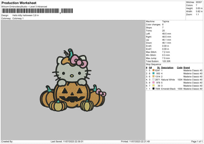Click the Brand column header

(187, 67)
